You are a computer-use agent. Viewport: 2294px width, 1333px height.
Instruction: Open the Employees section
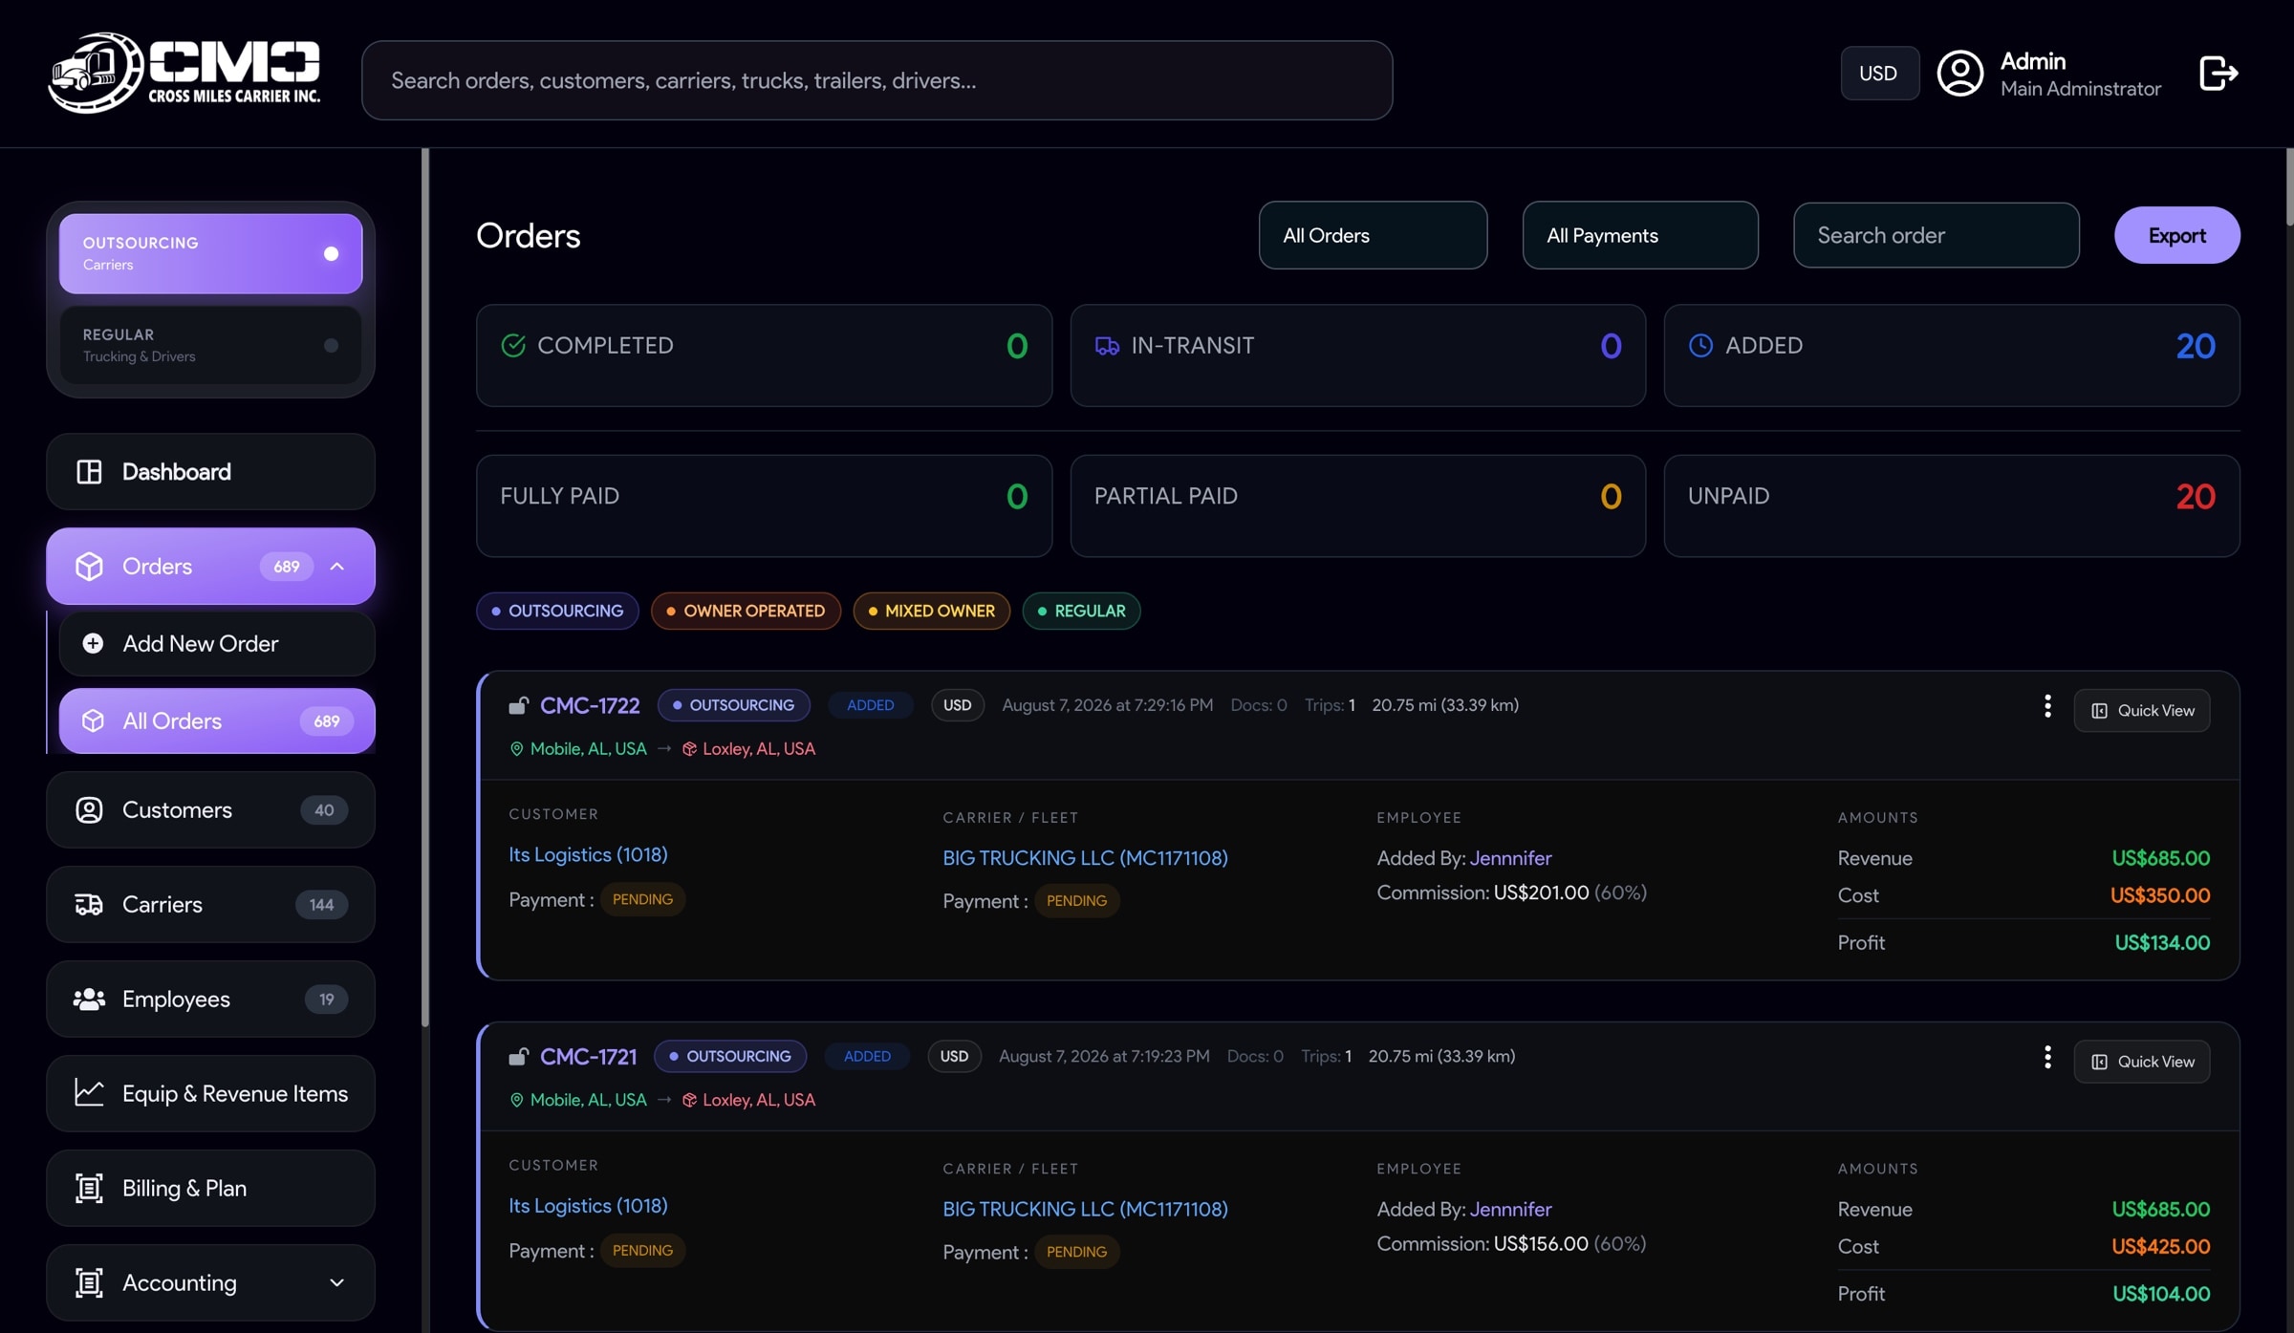pos(210,1000)
